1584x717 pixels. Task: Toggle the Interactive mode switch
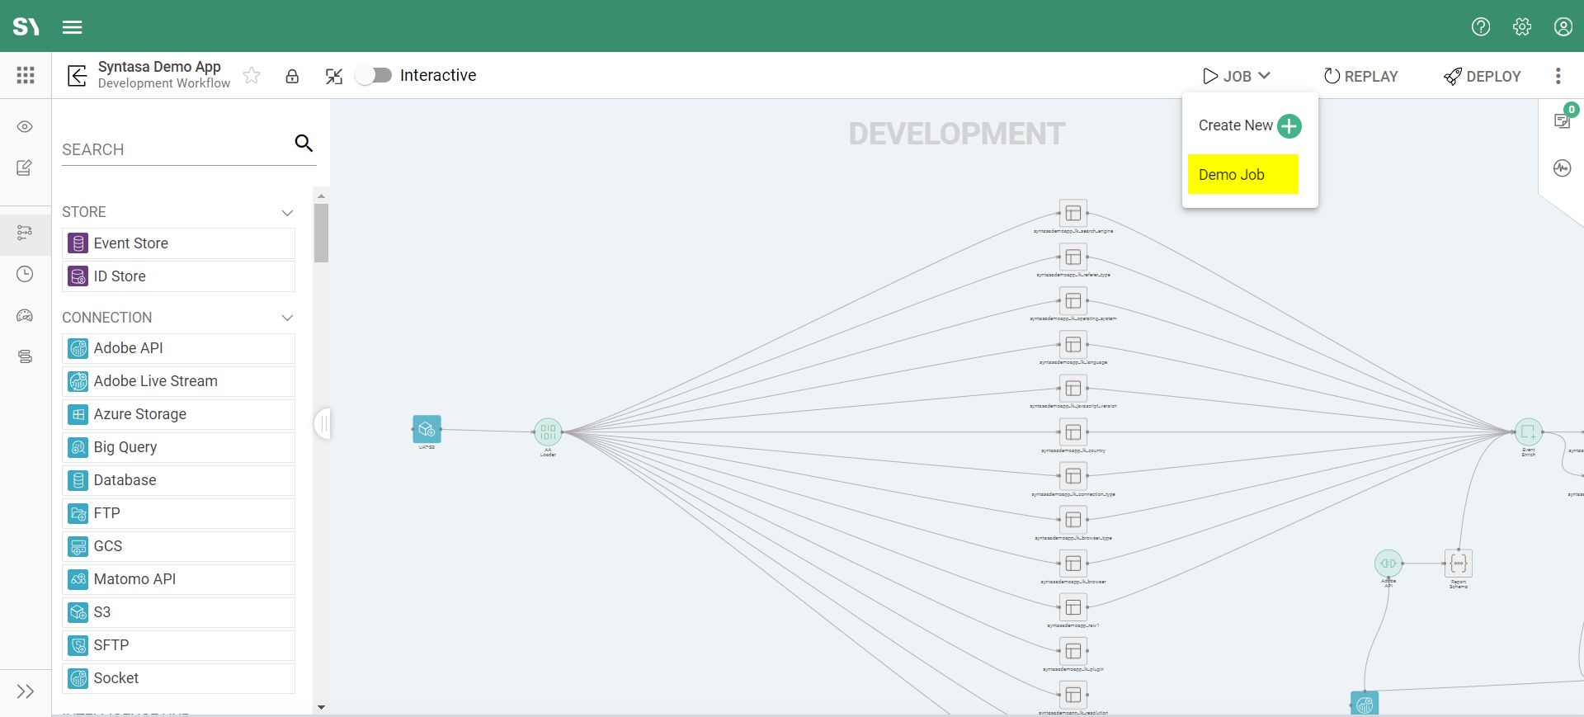(x=374, y=76)
